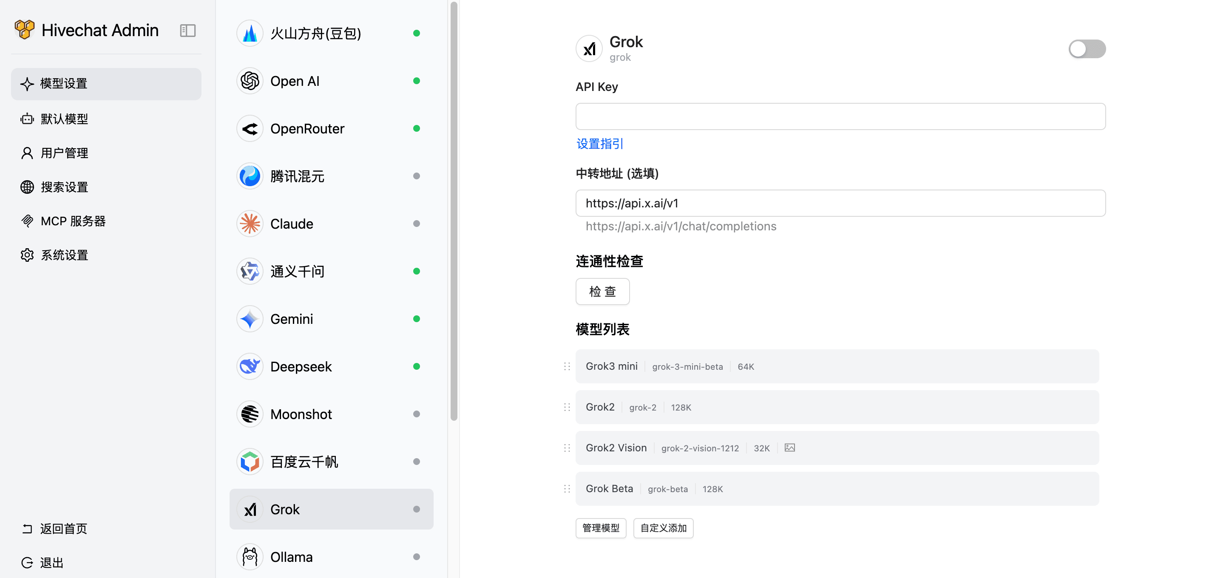Image resolution: width=1209 pixels, height=578 pixels.
Task: Click the 检查 connectivity button
Action: 603,292
